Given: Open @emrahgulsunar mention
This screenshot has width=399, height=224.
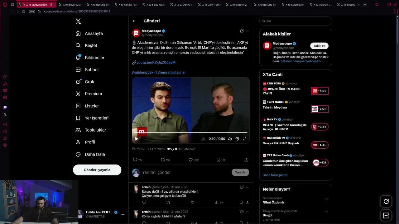Looking at the screenshot, I should pos(172,72).
